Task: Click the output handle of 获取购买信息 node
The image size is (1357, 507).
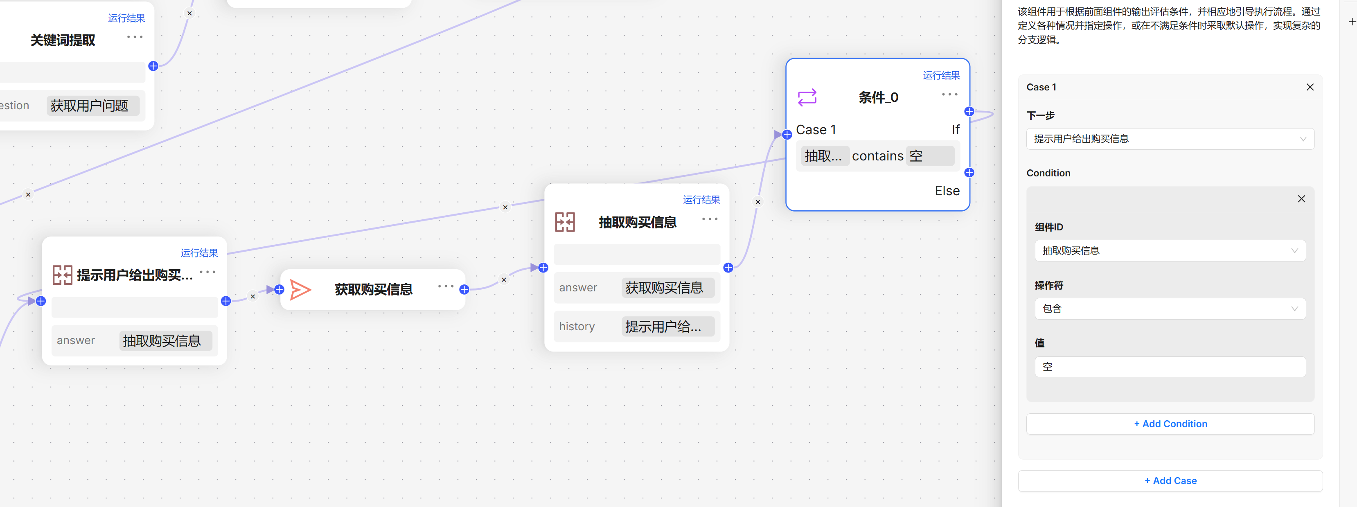Action: point(464,290)
